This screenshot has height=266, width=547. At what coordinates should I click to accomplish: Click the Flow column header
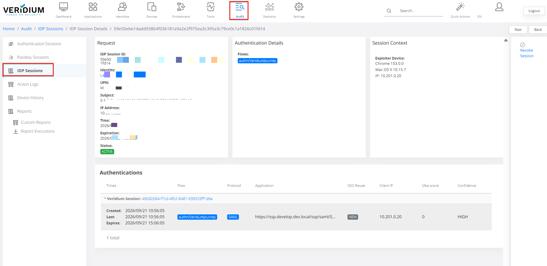coord(181,186)
